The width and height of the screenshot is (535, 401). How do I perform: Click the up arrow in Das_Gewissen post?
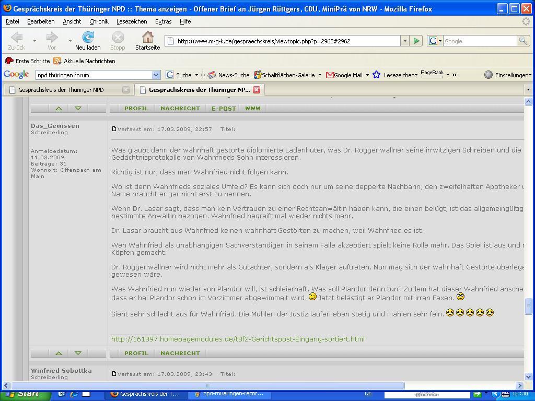click(59, 353)
